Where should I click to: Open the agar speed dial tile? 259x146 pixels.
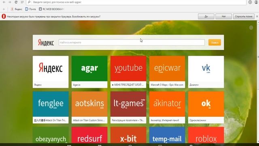pos(89,72)
